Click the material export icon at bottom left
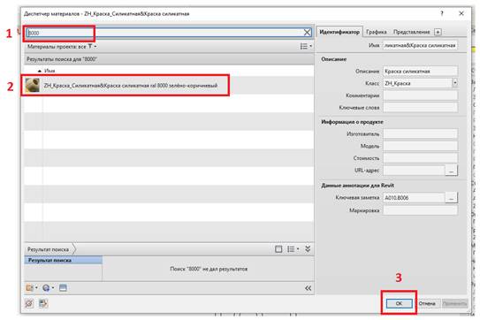The image size is (480, 320). [43, 303]
